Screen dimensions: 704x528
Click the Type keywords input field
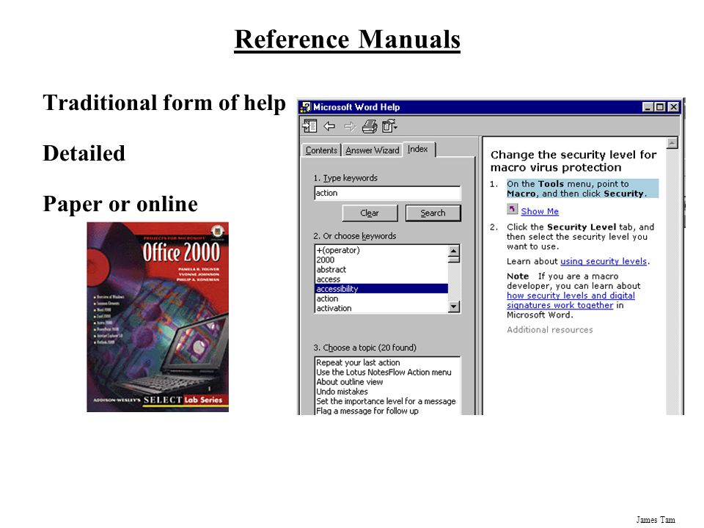pyautogui.click(x=387, y=193)
